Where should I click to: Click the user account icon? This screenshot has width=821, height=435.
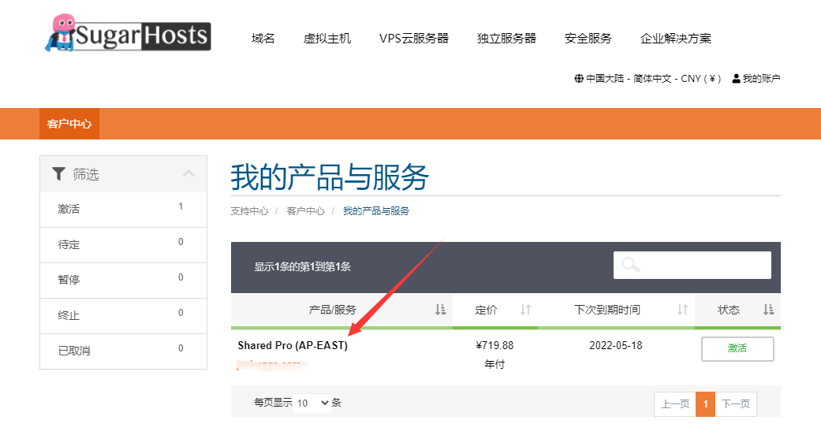pos(736,79)
